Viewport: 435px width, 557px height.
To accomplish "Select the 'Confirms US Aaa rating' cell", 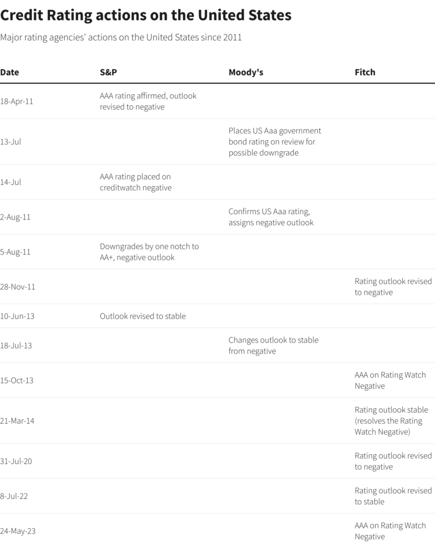I will pos(271,217).
